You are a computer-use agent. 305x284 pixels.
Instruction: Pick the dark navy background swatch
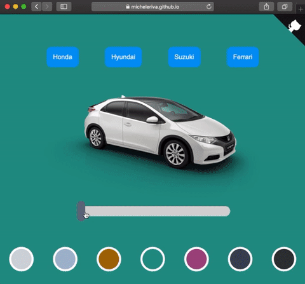[x=240, y=259]
